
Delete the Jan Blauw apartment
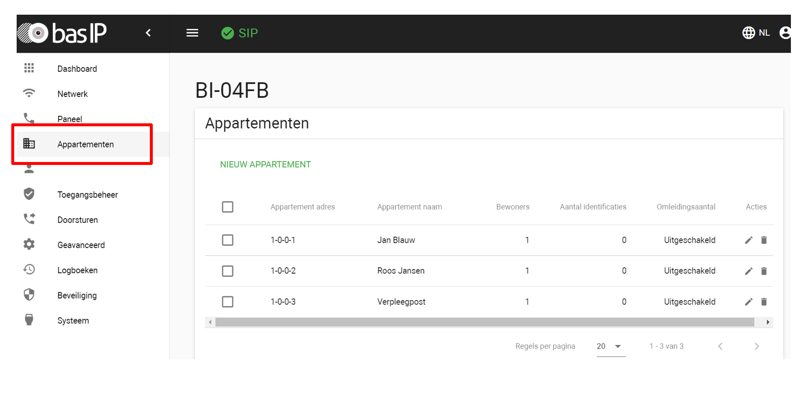(764, 240)
